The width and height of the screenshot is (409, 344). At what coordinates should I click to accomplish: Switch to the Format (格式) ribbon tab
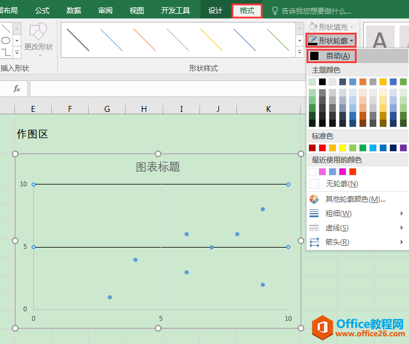pyautogui.click(x=247, y=11)
